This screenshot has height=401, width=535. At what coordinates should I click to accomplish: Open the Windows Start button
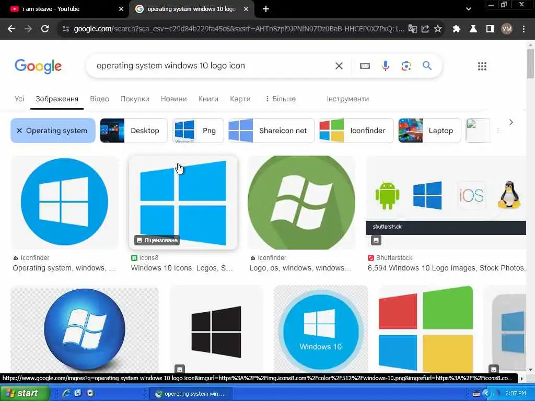24,394
